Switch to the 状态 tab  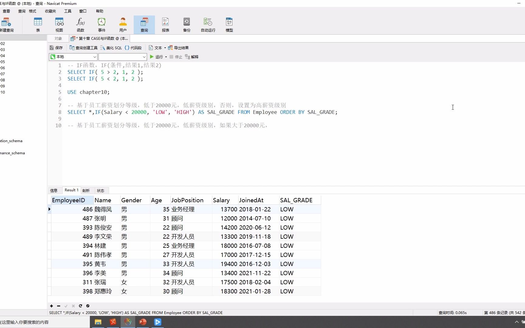point(101,190)
